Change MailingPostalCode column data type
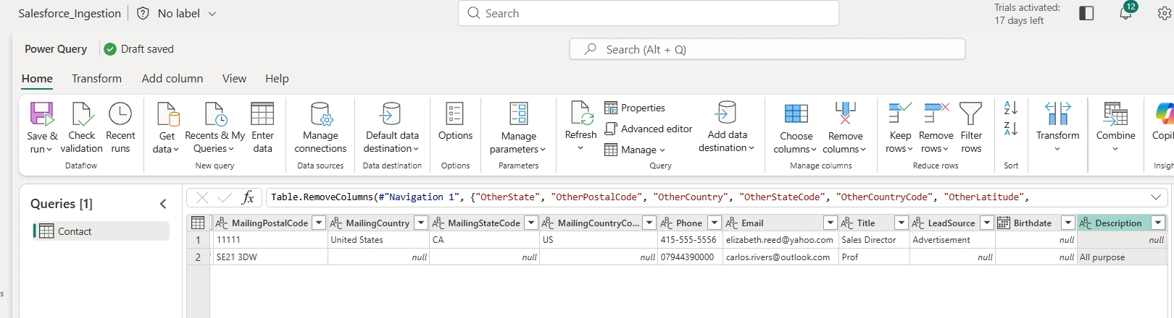Screen dimensions: 1174x318 pyautogui.click(x=222, y=223)
